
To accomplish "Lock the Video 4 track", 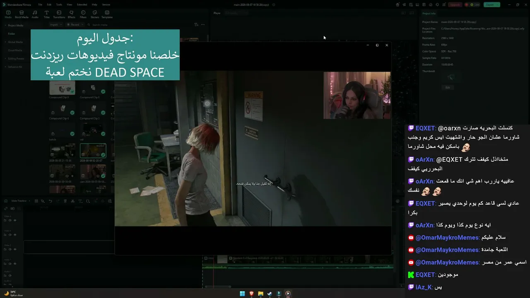I will pos(5,220).
